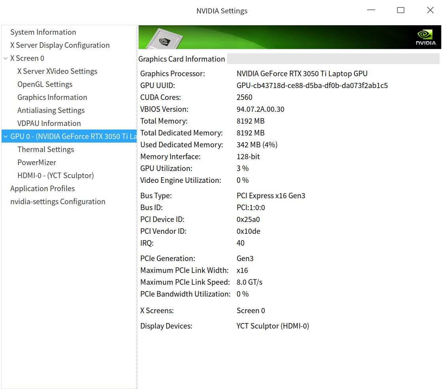Open Thermal Settings for GPU 0
This screenshot has width=442, height=389.
coord(45,150)
